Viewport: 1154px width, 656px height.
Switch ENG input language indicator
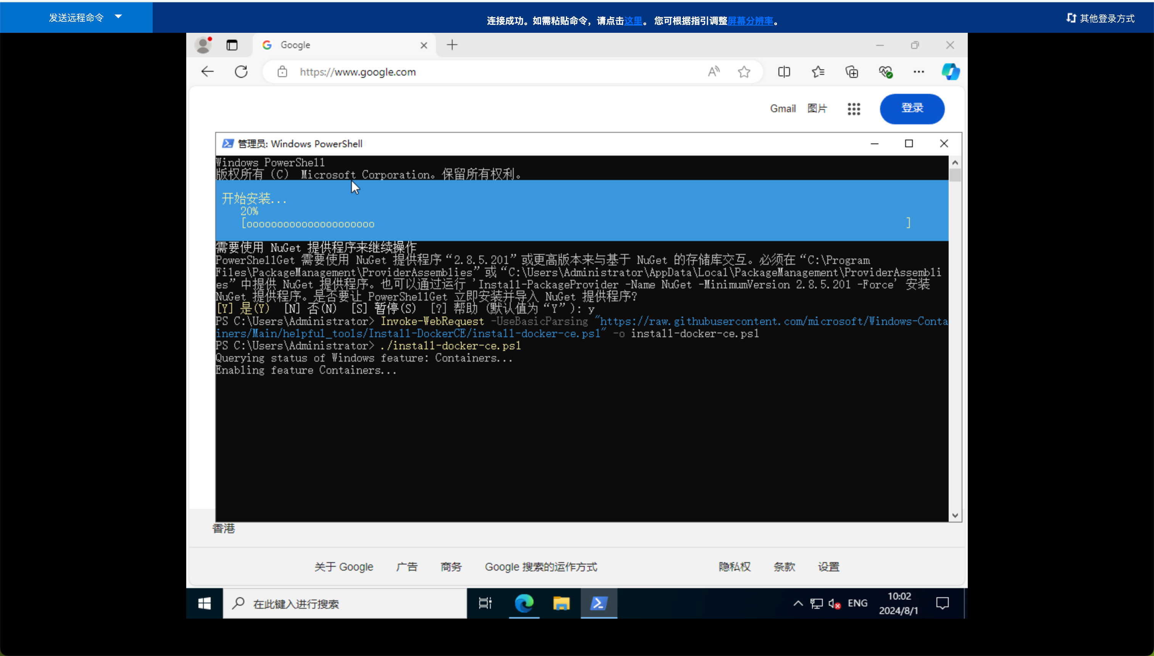(x=857, y=603)
